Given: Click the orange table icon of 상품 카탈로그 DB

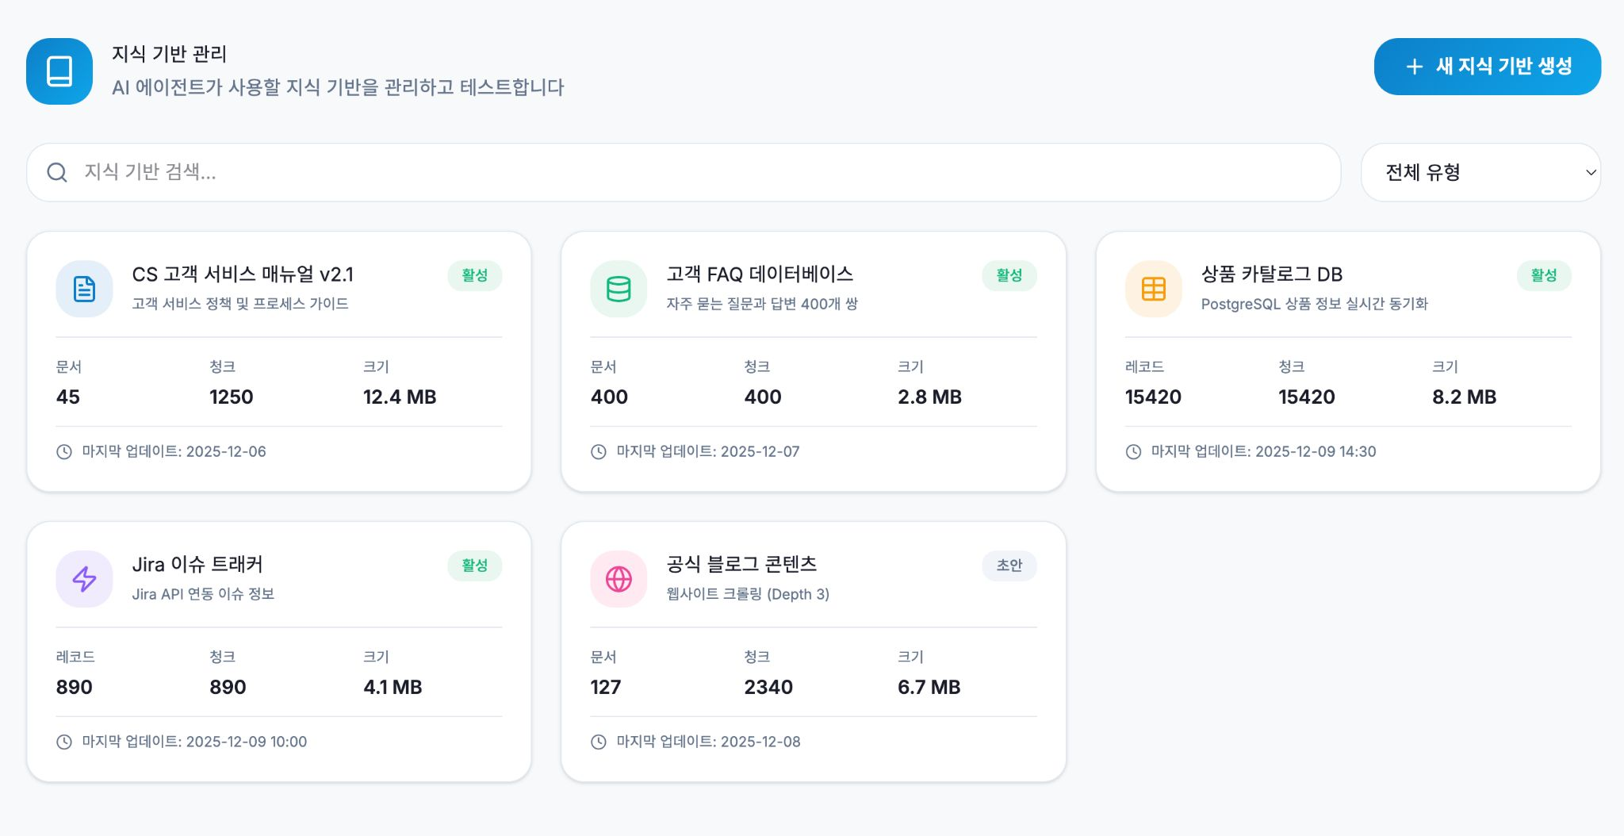Looking at the screenshot, I should tap(1153, 289).
